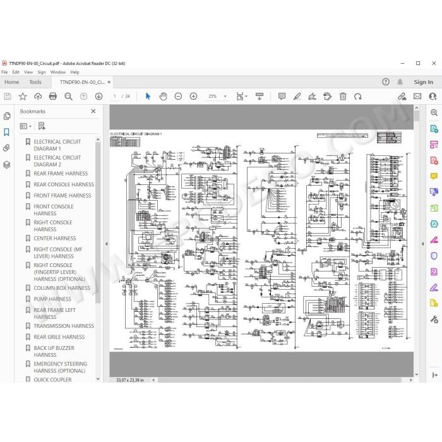The width and height of the screenshot is (442, 442).
Task: Switch to the Tools tab
Action: click(35, 82)
